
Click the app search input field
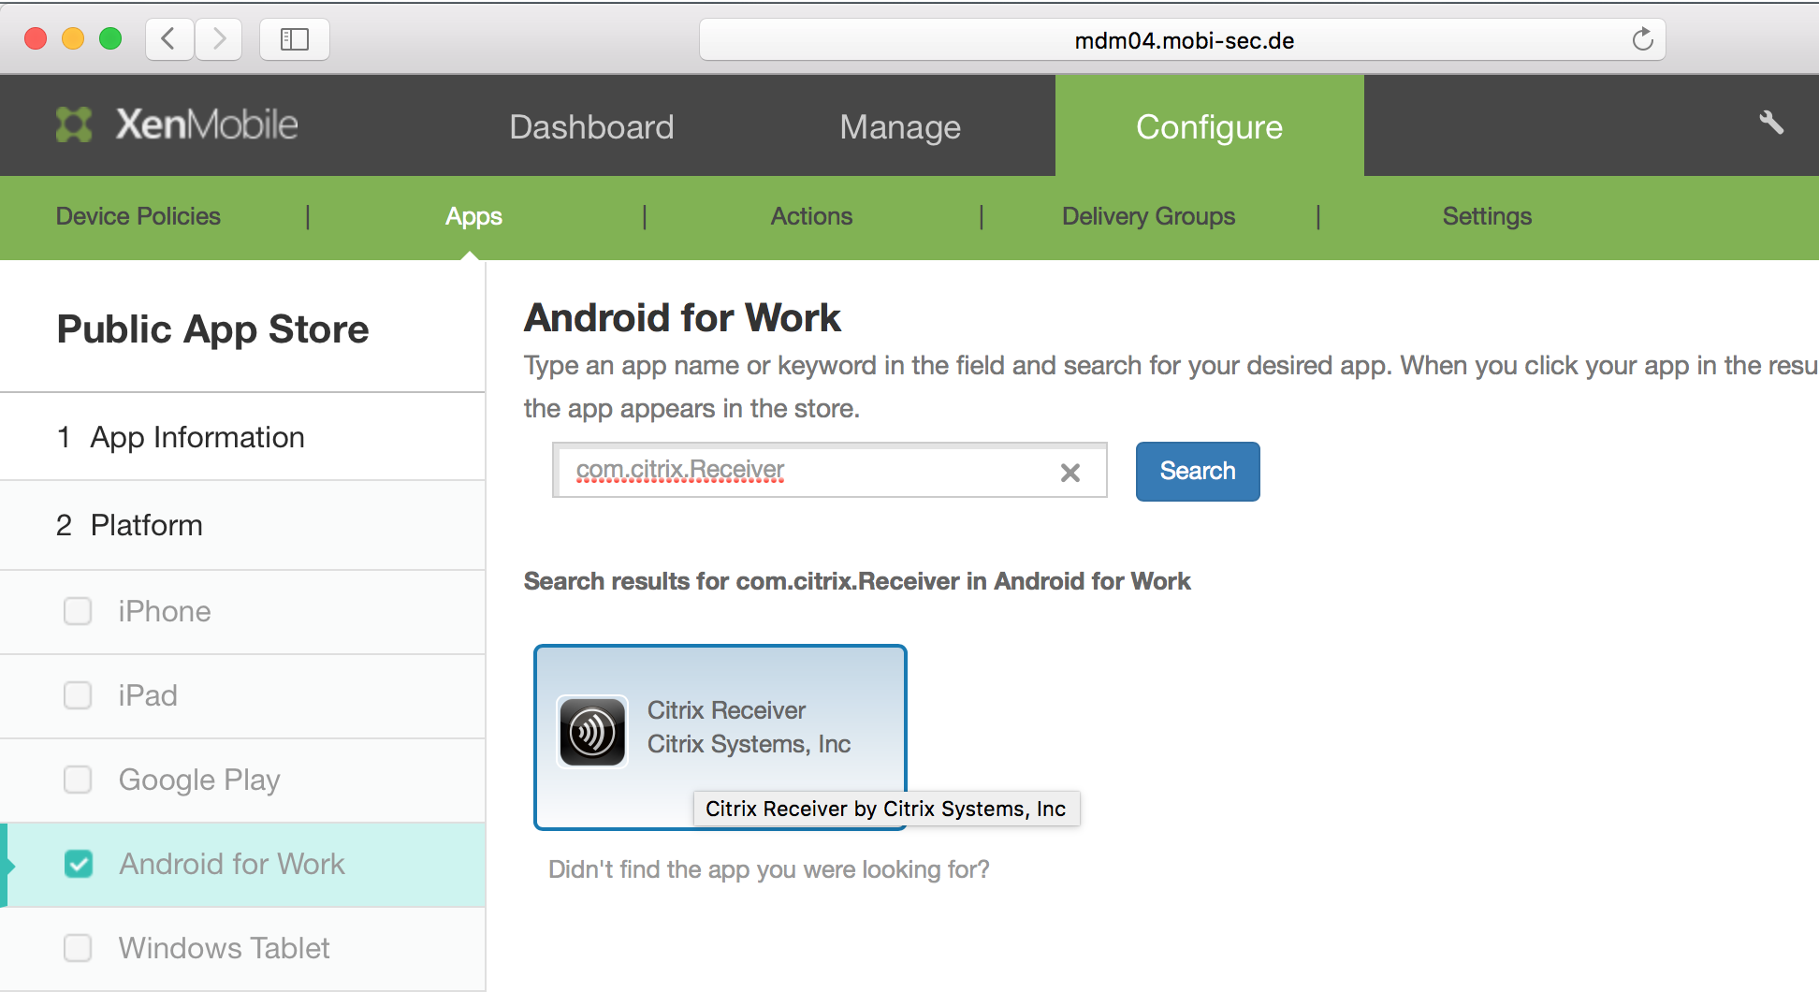coord(805,471)
